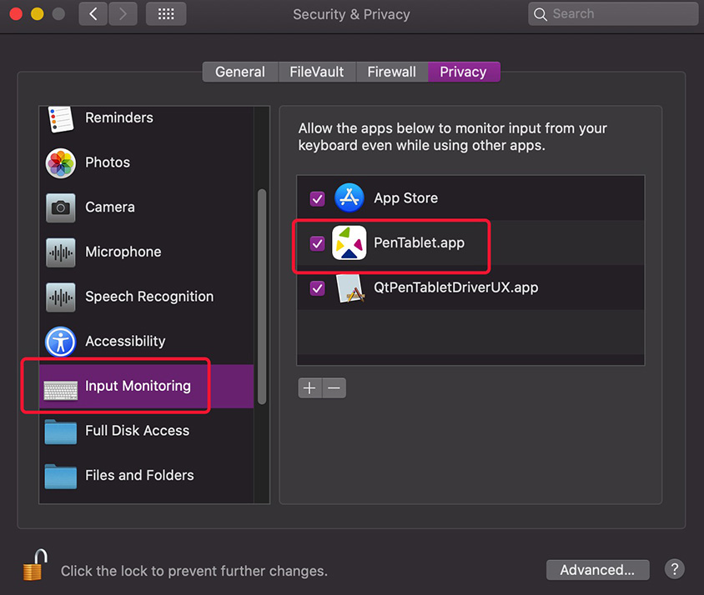The height and width of the screenshot is (595, 704).
Task: Uncheck the QtPenTabletDriverUX.app checkbox
Action: tap(318, 288)
